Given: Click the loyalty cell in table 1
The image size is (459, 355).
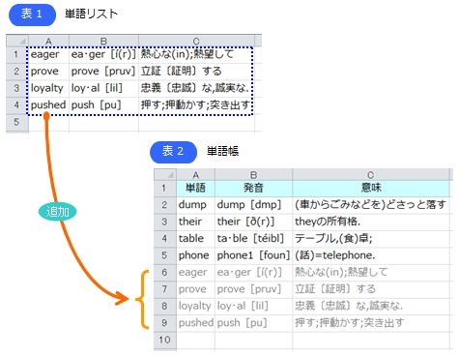Looking at the screenshot, I should coord(49,88).
